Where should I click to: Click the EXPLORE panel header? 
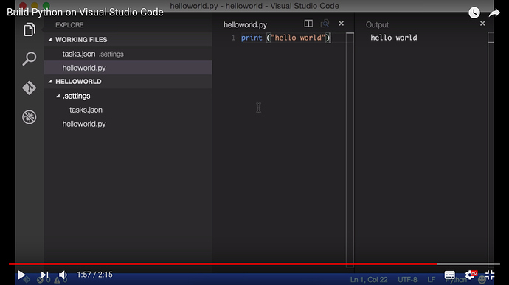pyautogui.click(x=69, y=25)
